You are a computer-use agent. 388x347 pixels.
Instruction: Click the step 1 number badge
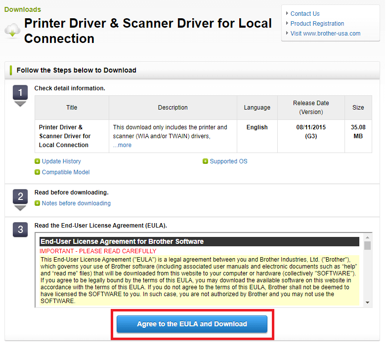pyautogui.click(x=20, y=93)
